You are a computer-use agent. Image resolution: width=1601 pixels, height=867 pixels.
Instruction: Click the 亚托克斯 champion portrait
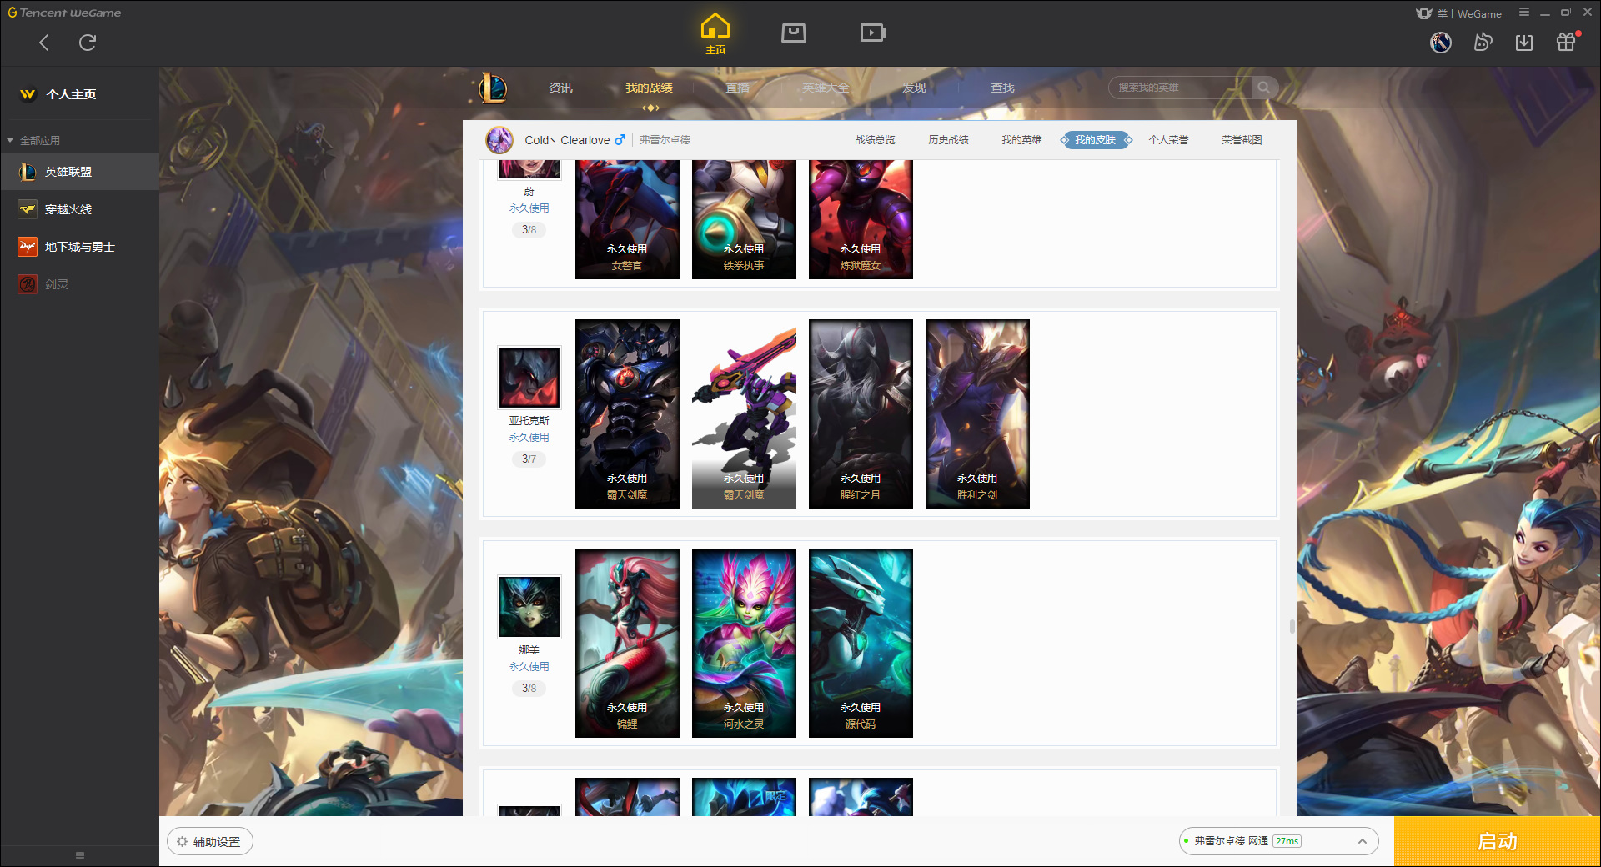[529, 378]
